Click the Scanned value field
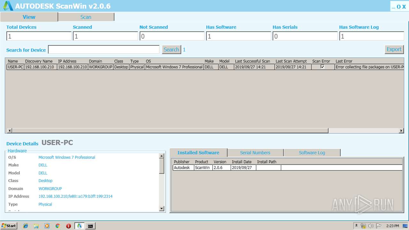This screenshot has height=230, width=409. (x=105, y=36)
